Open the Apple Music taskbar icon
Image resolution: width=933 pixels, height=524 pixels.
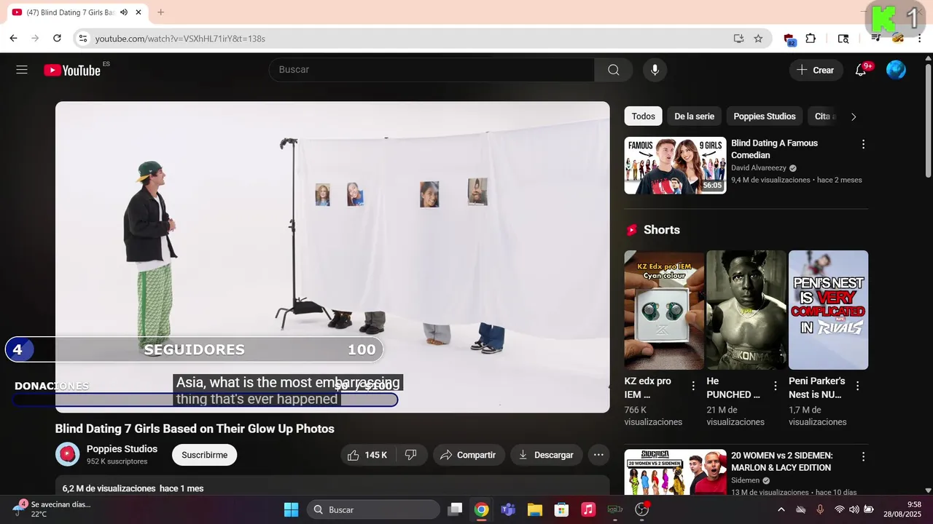click(x=588, y=509)
